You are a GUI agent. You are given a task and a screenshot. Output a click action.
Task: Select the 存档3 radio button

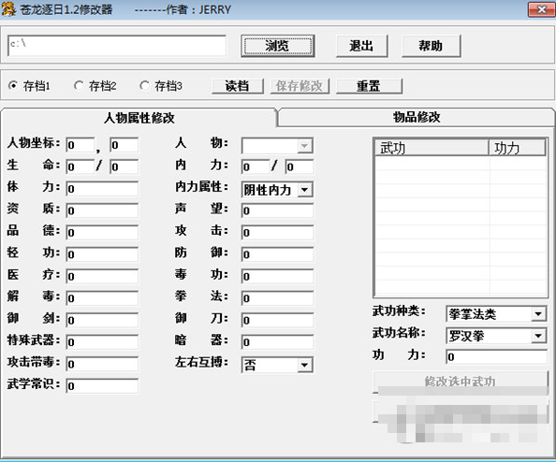[x=144, y=86]
